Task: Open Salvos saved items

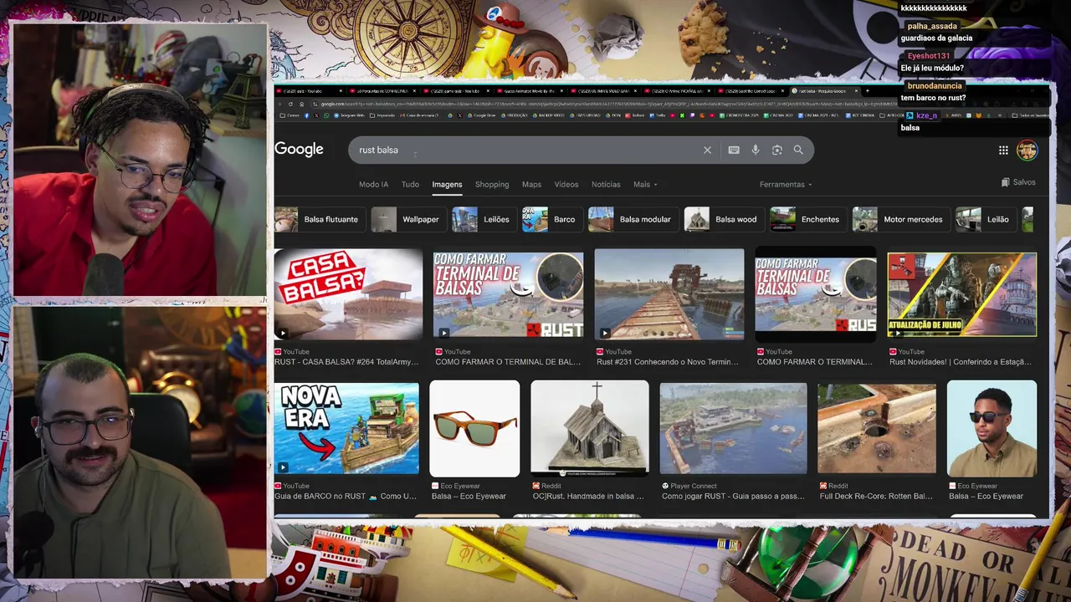Action: pyautogui.click(x=1018, y=182)
